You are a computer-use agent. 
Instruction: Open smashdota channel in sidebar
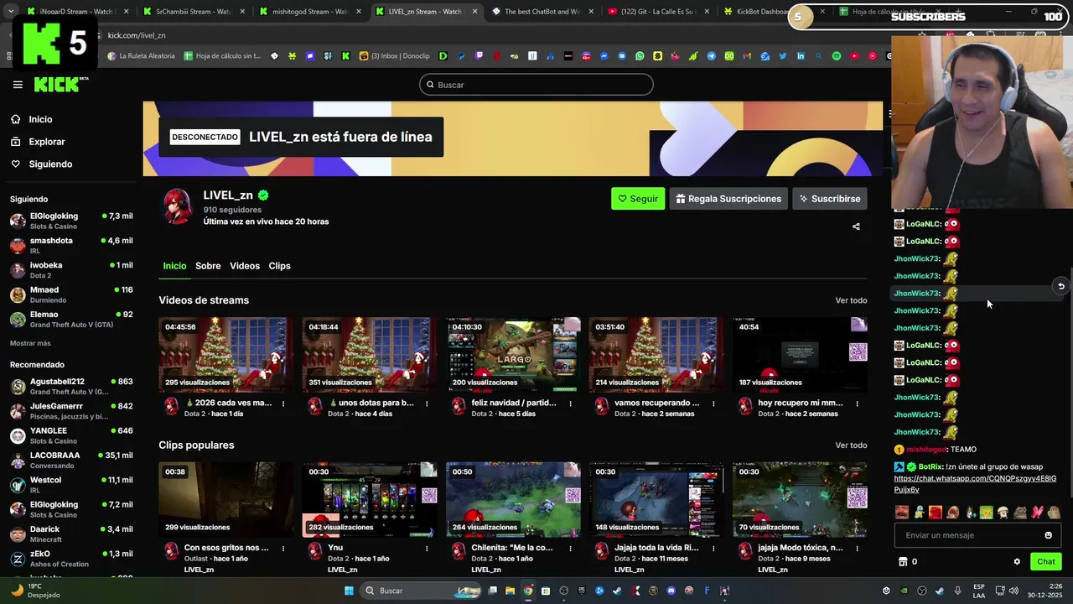[x=71, y=245]
